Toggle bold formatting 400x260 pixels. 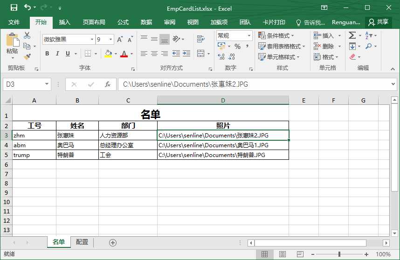(x=47, y=54)
